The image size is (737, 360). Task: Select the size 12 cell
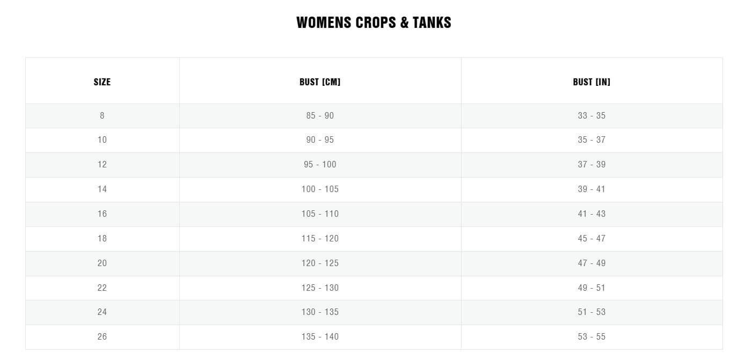tap(102, 165)
